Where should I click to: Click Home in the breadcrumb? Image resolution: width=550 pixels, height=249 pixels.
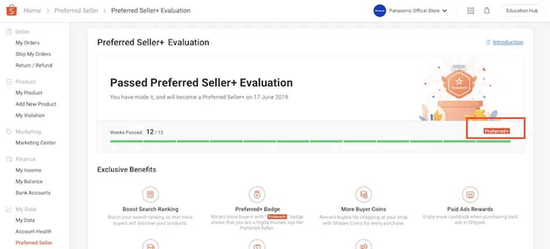click(32, 10)
